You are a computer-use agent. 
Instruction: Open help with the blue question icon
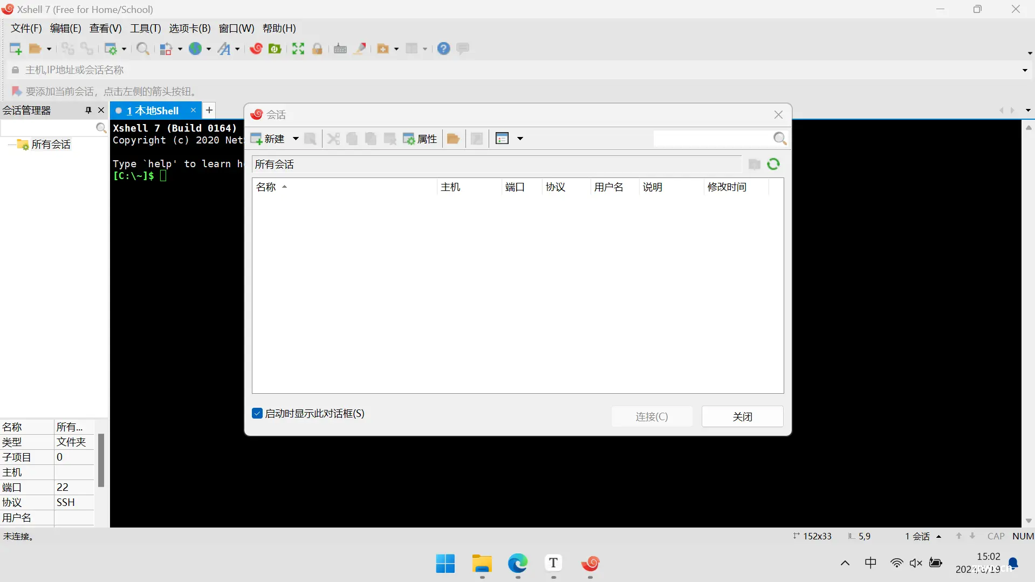[443, 49]
